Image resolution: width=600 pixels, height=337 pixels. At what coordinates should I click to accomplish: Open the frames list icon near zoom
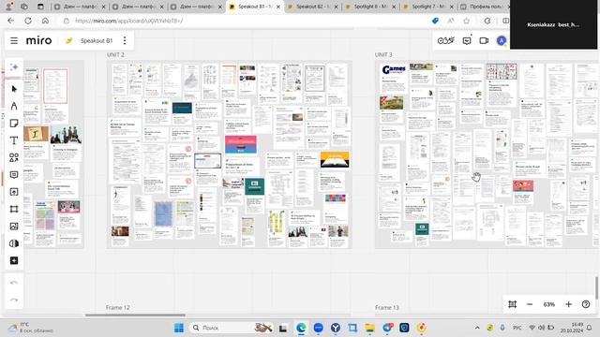(x=513, y=304)
